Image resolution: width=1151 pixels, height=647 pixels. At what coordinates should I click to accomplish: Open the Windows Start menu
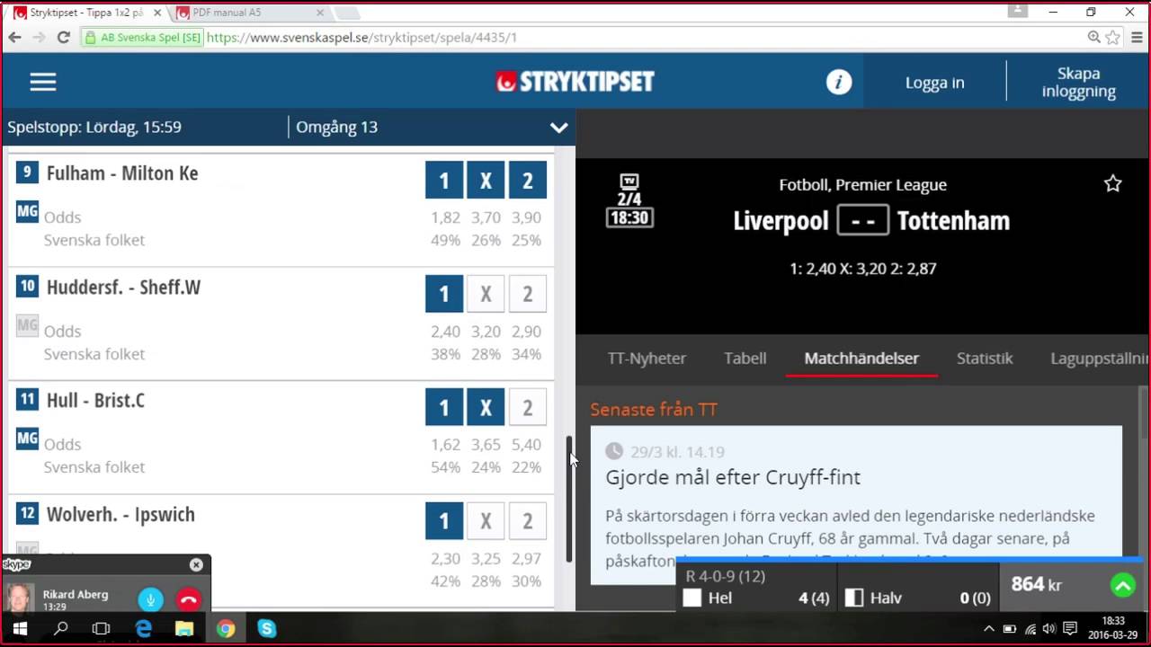19,629
